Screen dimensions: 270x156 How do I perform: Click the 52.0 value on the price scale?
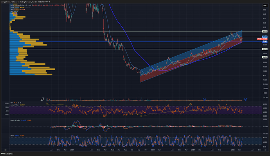click(x=265, y=27)
